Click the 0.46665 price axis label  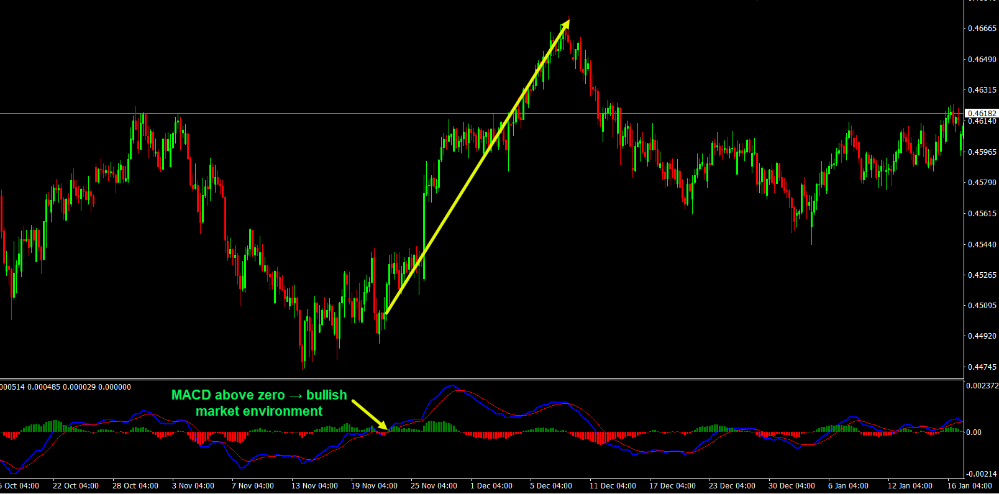point(982,29)
